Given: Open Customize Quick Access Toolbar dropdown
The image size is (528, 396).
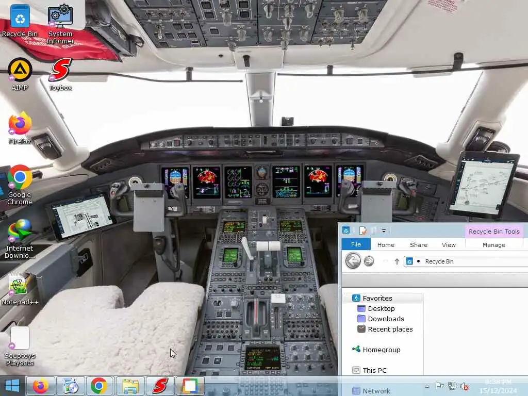Looking at the screenshot, I should 384,231.
